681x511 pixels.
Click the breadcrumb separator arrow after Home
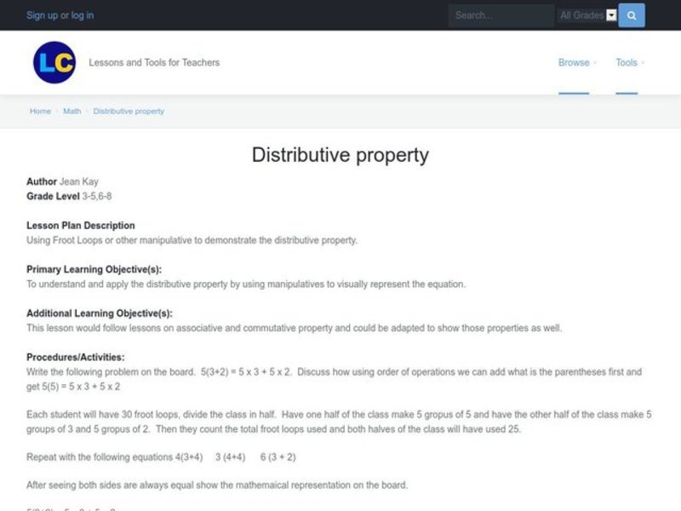(x=57, y=111)
